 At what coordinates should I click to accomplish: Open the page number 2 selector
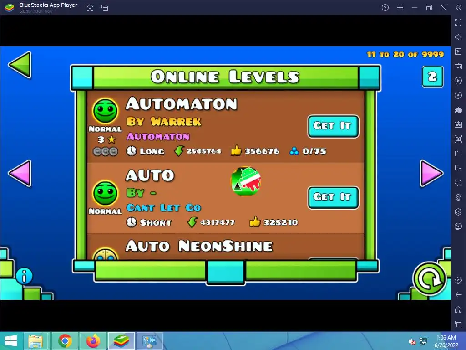433,77
